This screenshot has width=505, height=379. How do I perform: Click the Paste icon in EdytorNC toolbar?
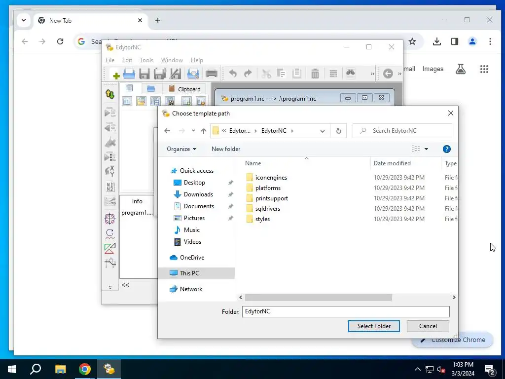coord(296,74)
